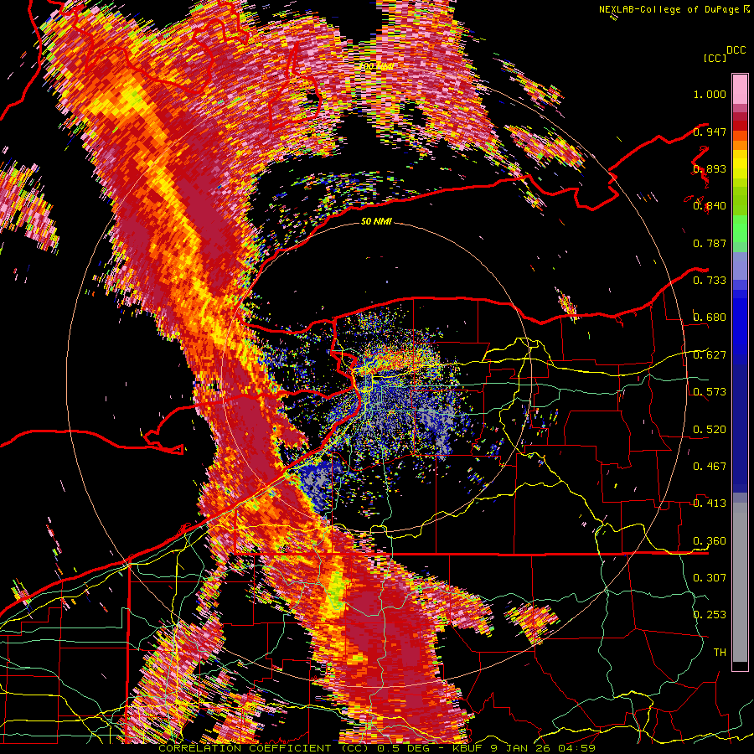Screen dimensions: 754x754
Task: Select the 0.573 scale value
Action: click(710, 392)
